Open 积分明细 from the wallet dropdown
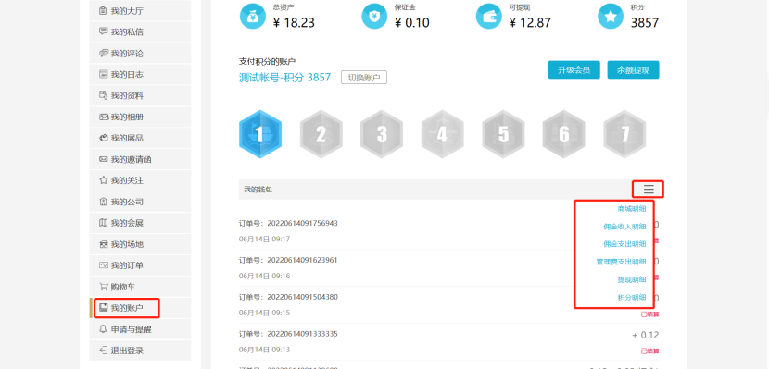 [632, 297]
